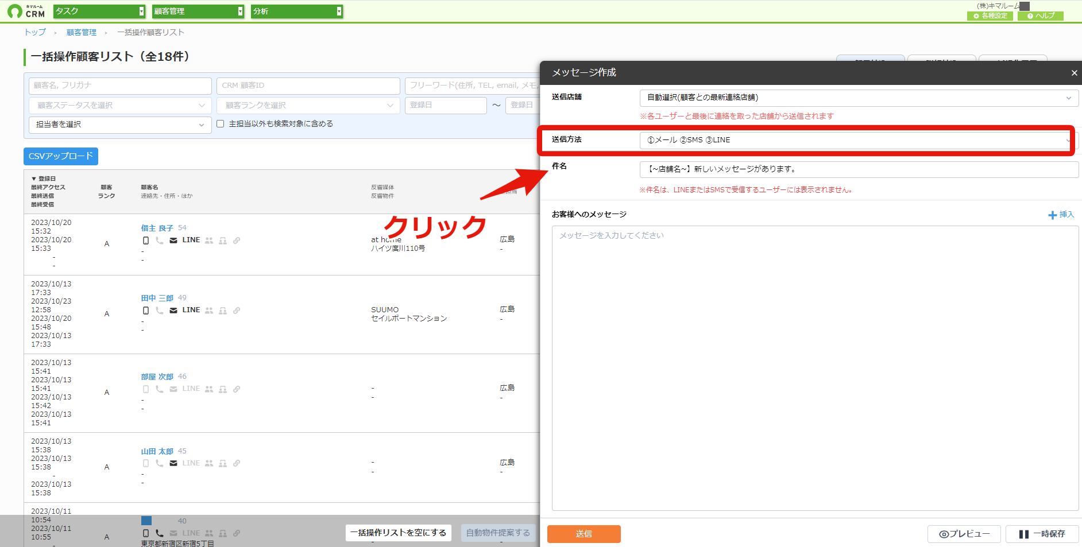
Task: Click CSVアップロード button
Action: tap(61, 156)
